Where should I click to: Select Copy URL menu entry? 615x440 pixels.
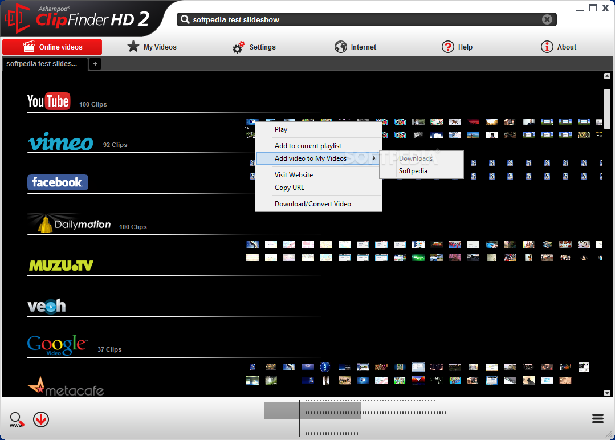319,188
